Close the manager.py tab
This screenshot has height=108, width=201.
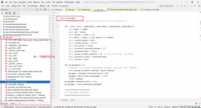tap(91, 10)
